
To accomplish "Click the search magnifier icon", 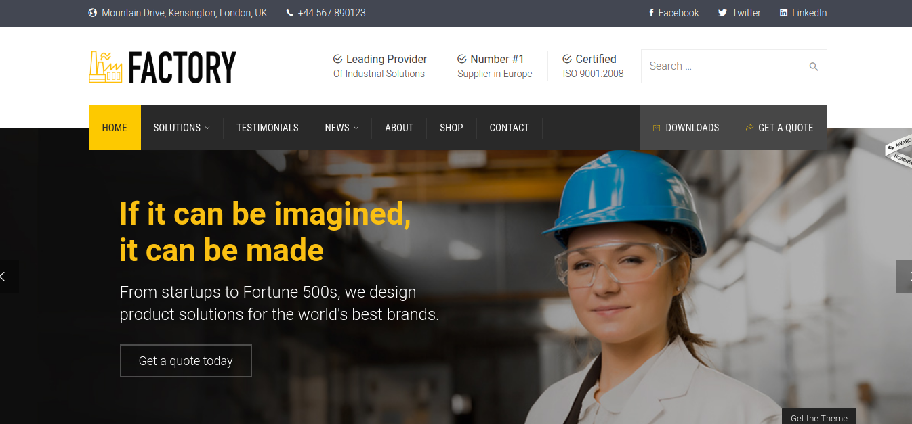I will point(813,66).
